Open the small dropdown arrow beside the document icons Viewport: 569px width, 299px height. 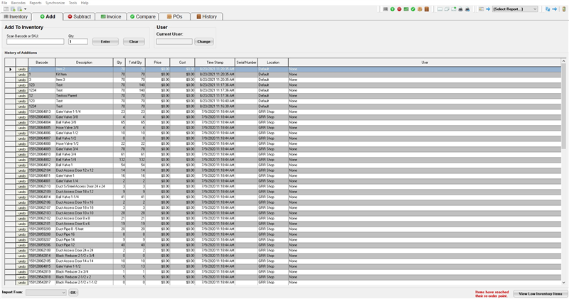tap(25, 9)
